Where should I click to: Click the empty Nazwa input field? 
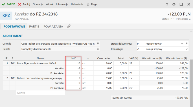(41, 93)
